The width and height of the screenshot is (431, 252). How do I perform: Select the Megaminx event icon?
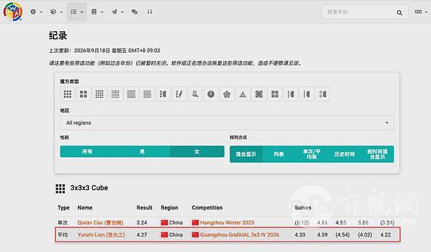point(227,94)
